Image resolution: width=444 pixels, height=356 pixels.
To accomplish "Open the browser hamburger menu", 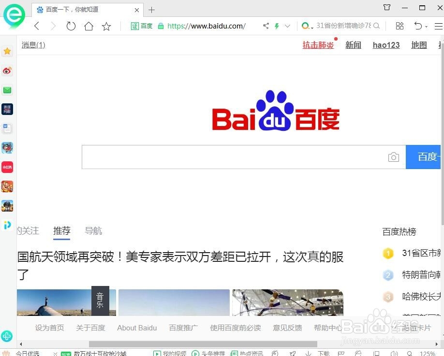I will (x=439, y=26).
